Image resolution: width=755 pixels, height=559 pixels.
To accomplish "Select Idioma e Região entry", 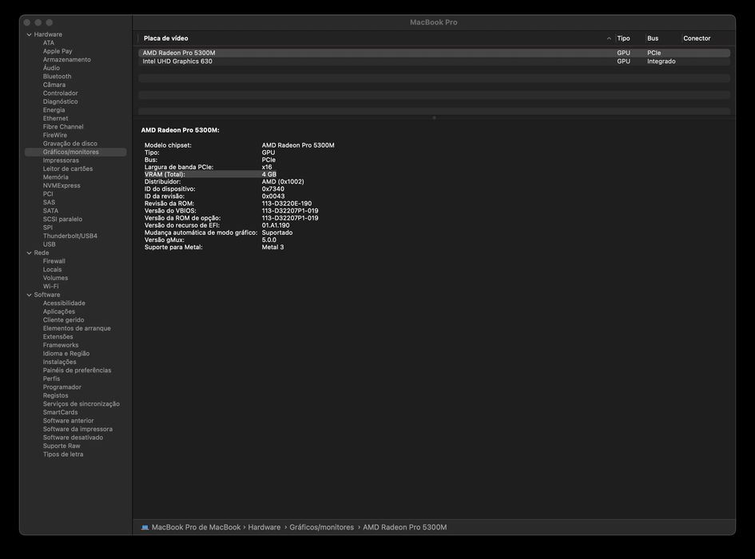I will click(x=66, y=354).
